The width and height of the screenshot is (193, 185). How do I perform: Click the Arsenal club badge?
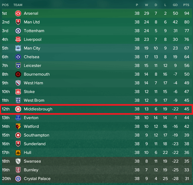pos(18,13)
